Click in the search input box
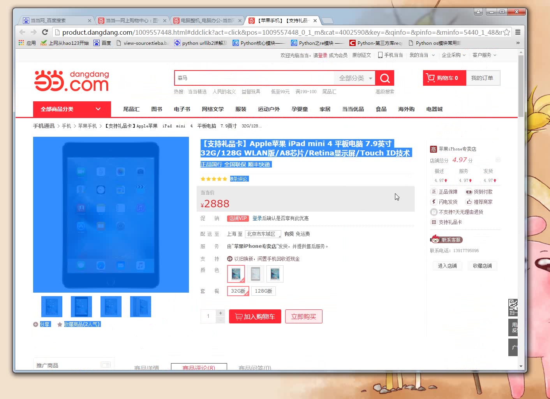The image size is (550, 399). click(x=254, y=78)
